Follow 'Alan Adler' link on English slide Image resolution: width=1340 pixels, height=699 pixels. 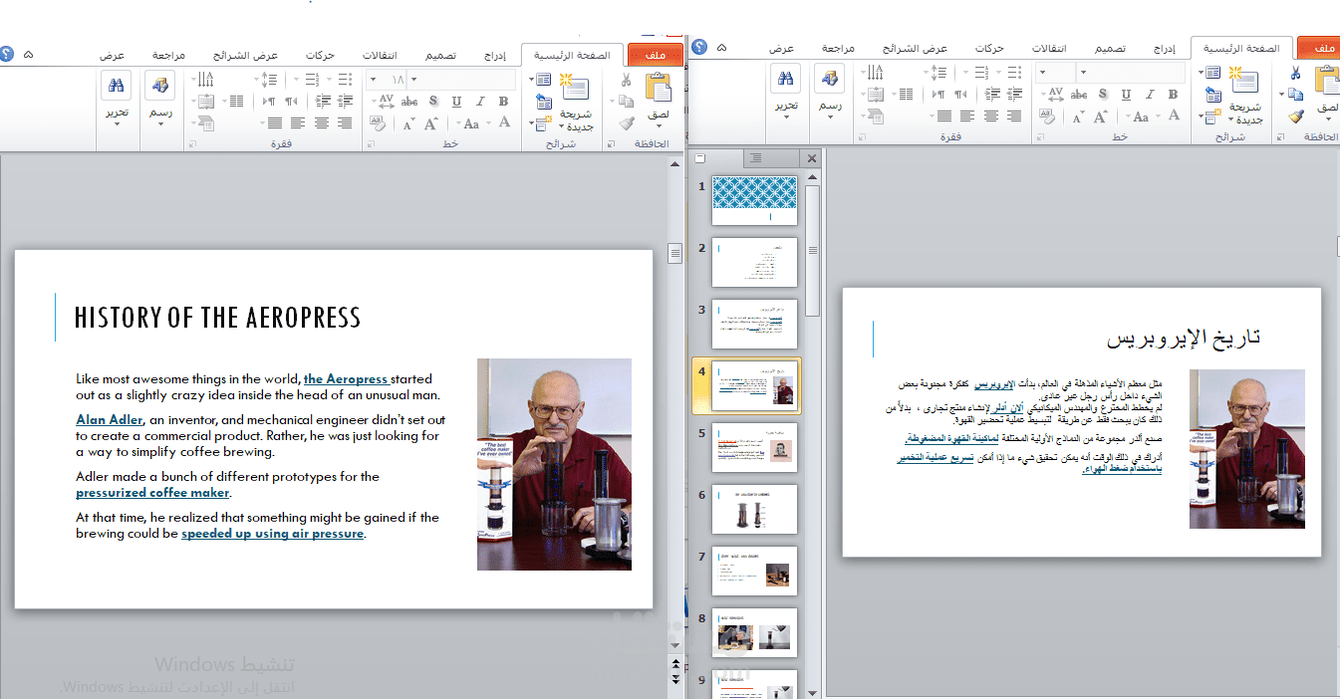(x=110, y=420)
